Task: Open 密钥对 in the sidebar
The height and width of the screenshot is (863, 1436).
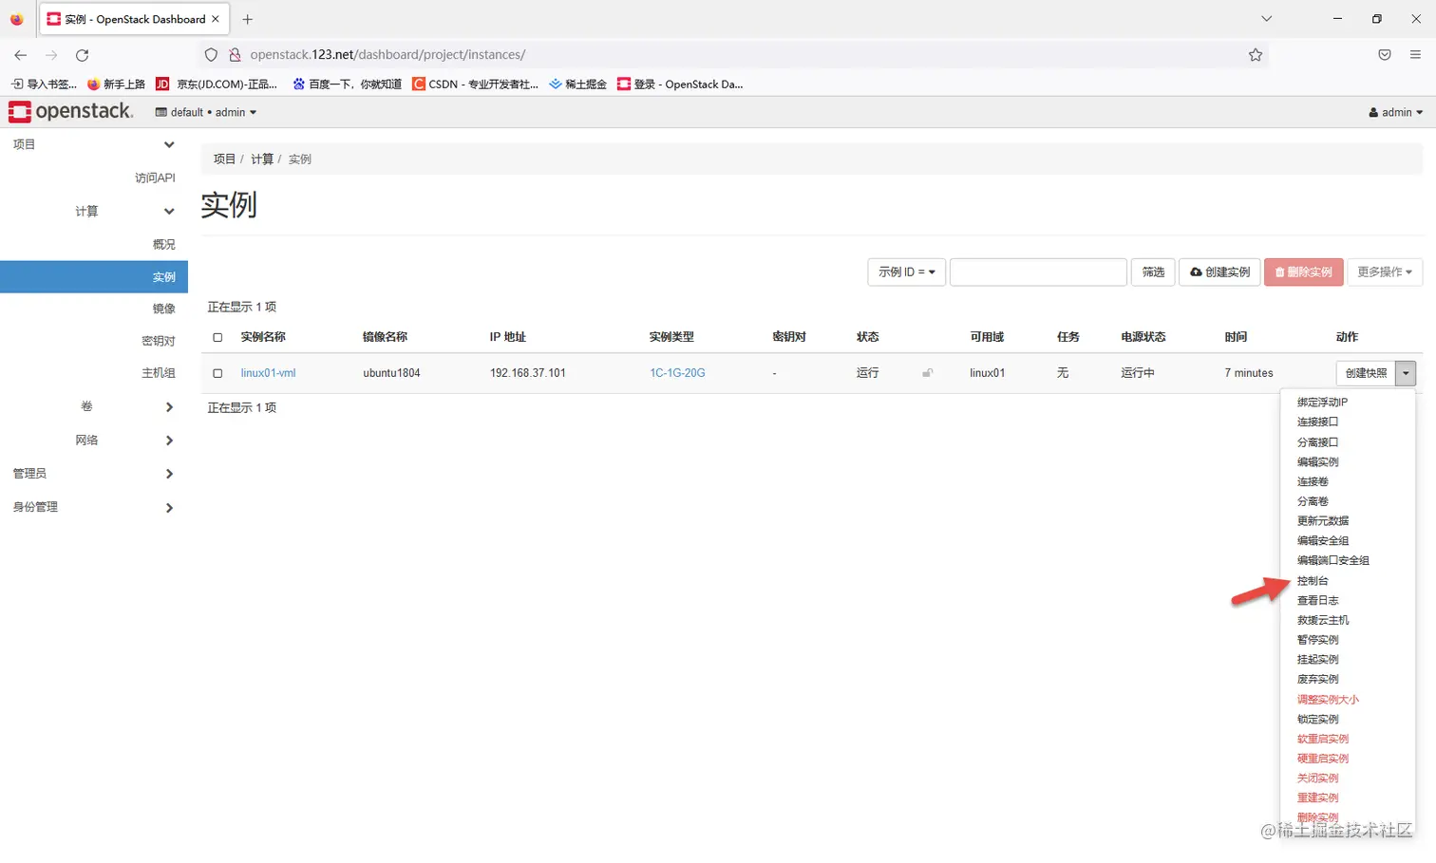Action: pyautogui.click(x=159, y=341)
